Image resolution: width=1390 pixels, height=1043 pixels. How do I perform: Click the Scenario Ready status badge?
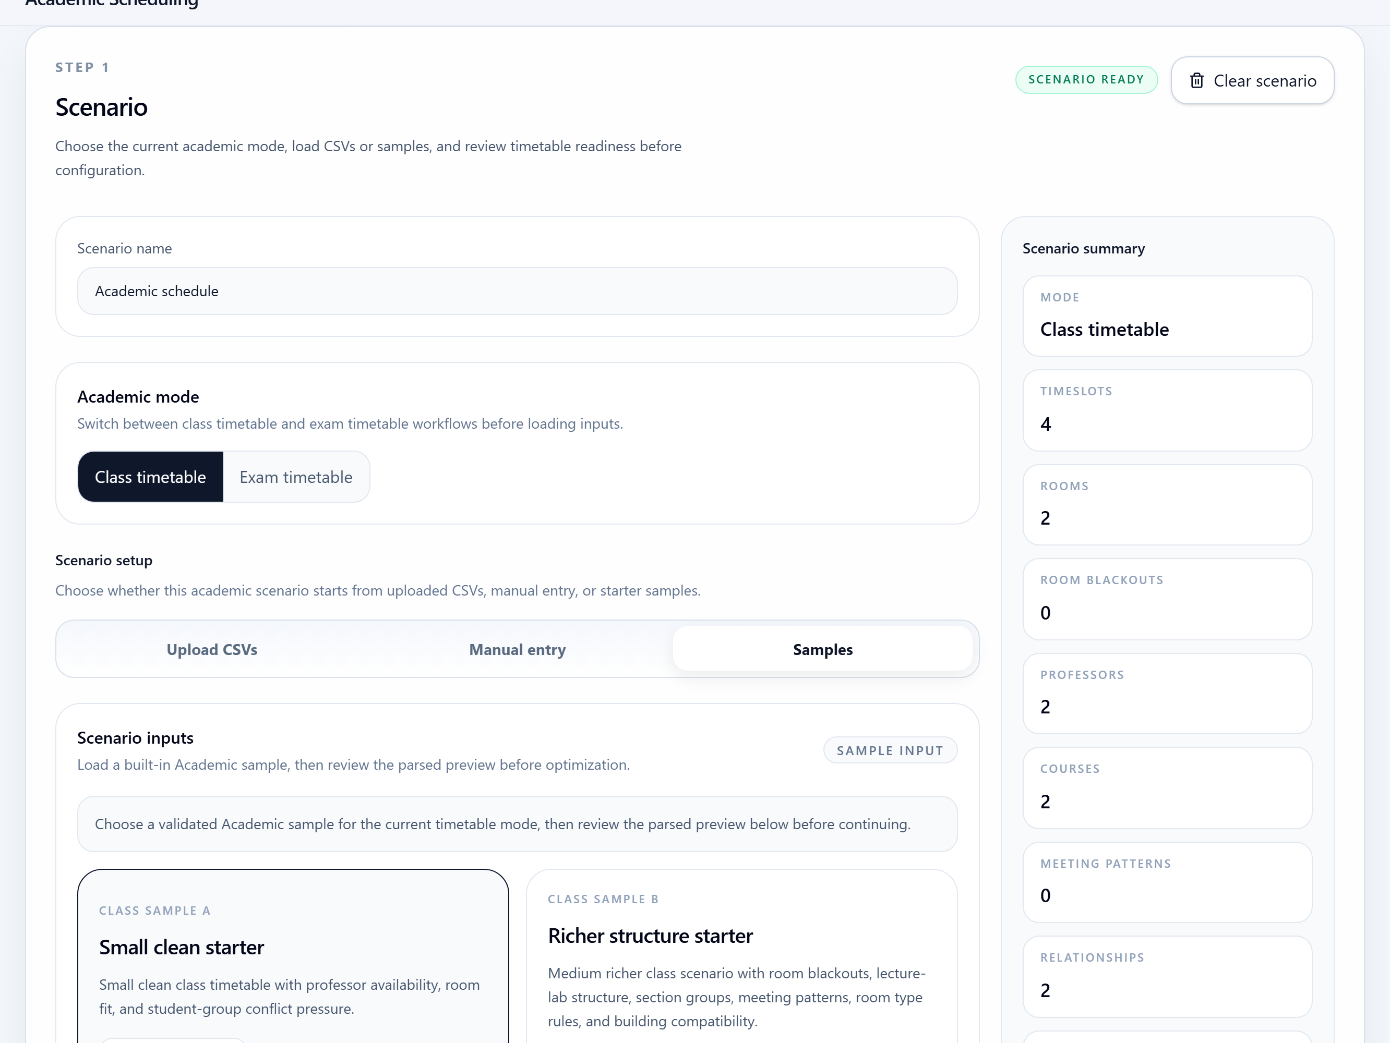(1086, 80)
